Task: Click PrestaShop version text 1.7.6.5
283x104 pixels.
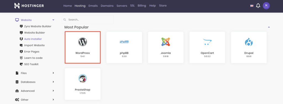Action: click(83, 93)
